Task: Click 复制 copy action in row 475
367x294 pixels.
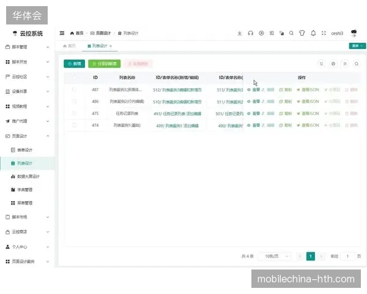Action: pyautogui.click(x=285, y=113)
